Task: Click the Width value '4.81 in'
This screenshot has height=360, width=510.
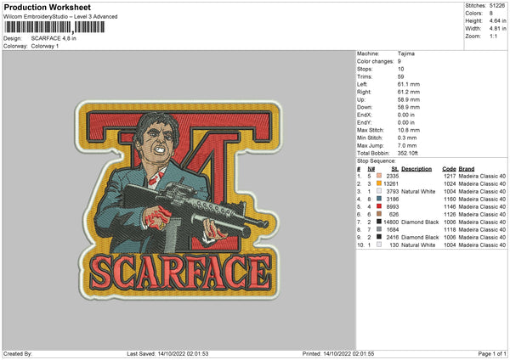Action: click(497, 29)
